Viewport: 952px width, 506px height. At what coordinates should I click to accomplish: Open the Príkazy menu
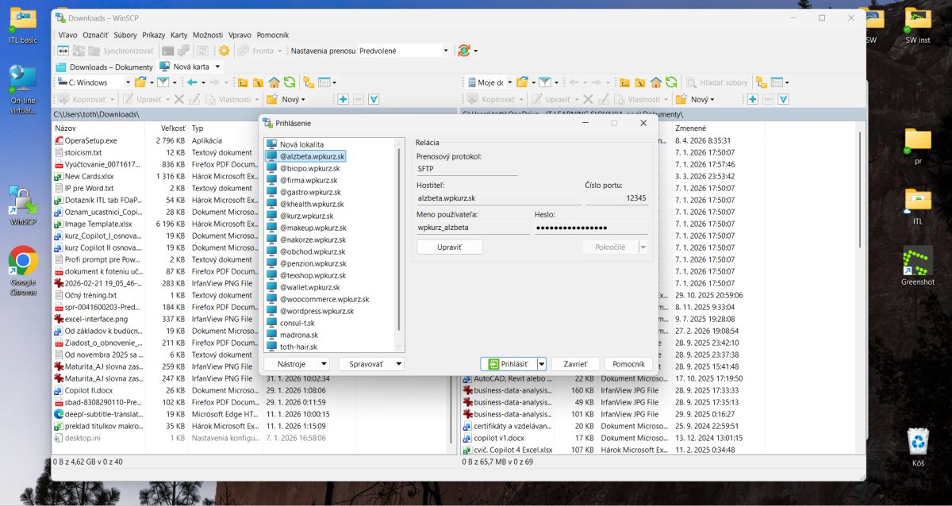coord(153,35)
